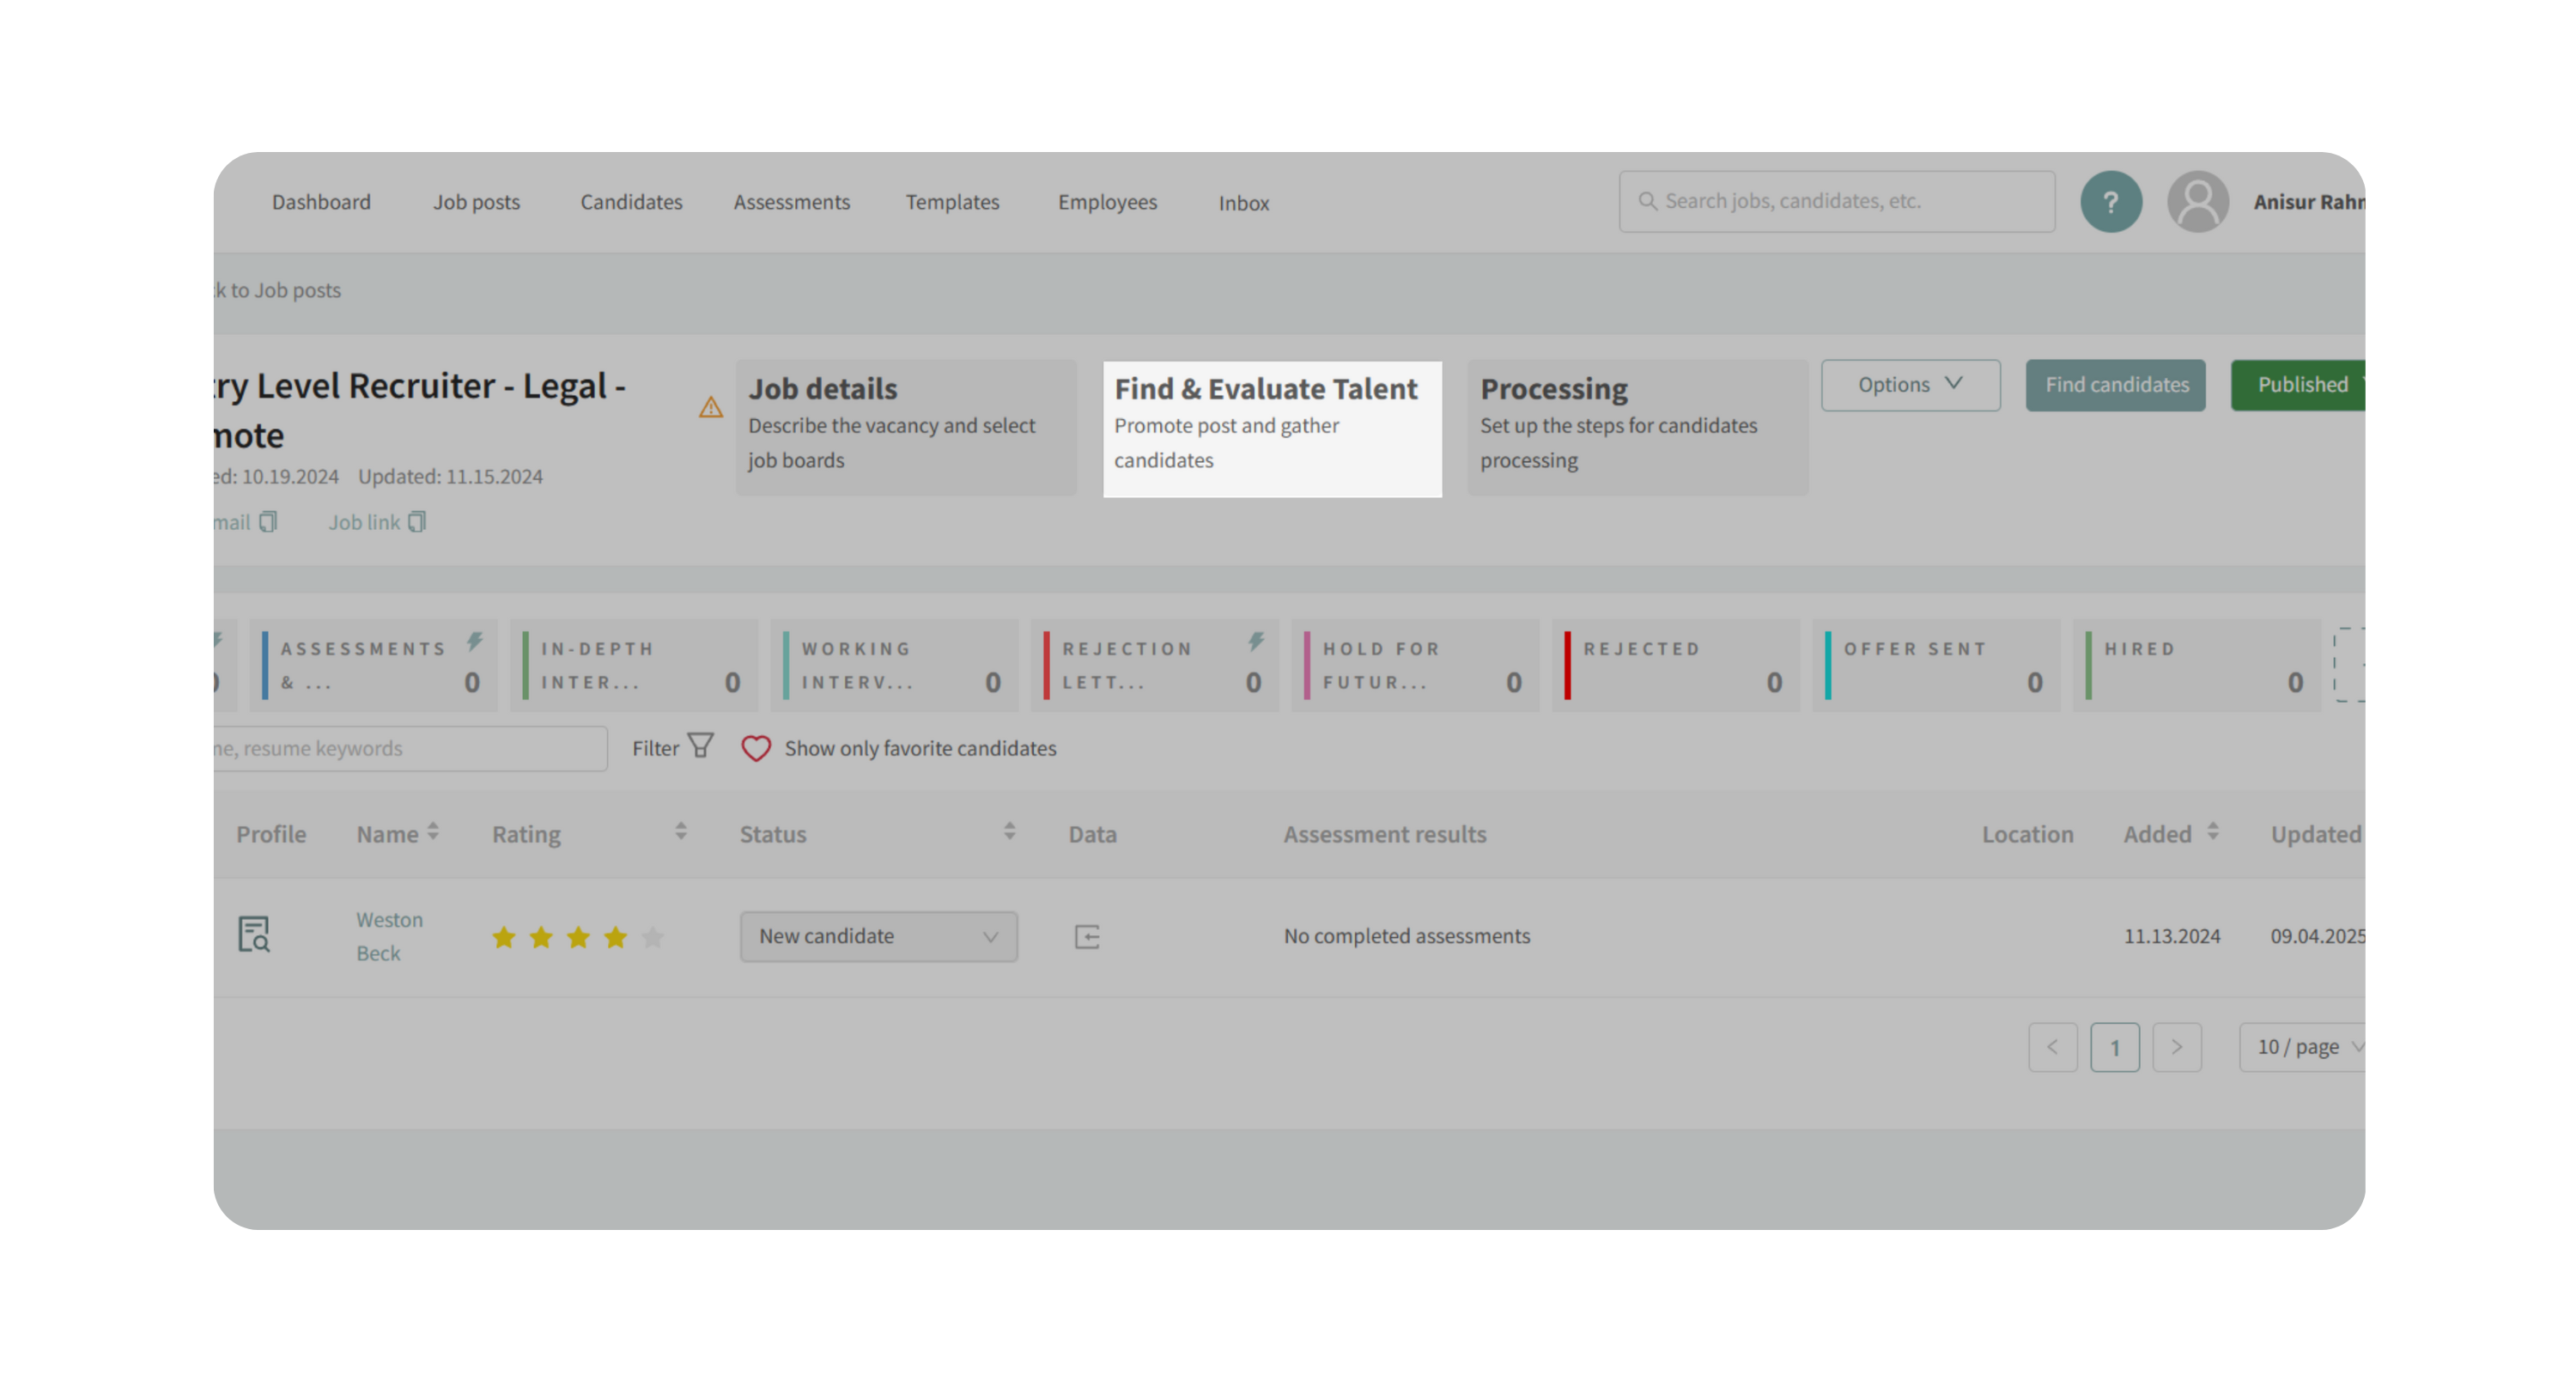The image size is (2576, 1382).
Task: Open the user avatar icon
Action: coord(2197,202)
